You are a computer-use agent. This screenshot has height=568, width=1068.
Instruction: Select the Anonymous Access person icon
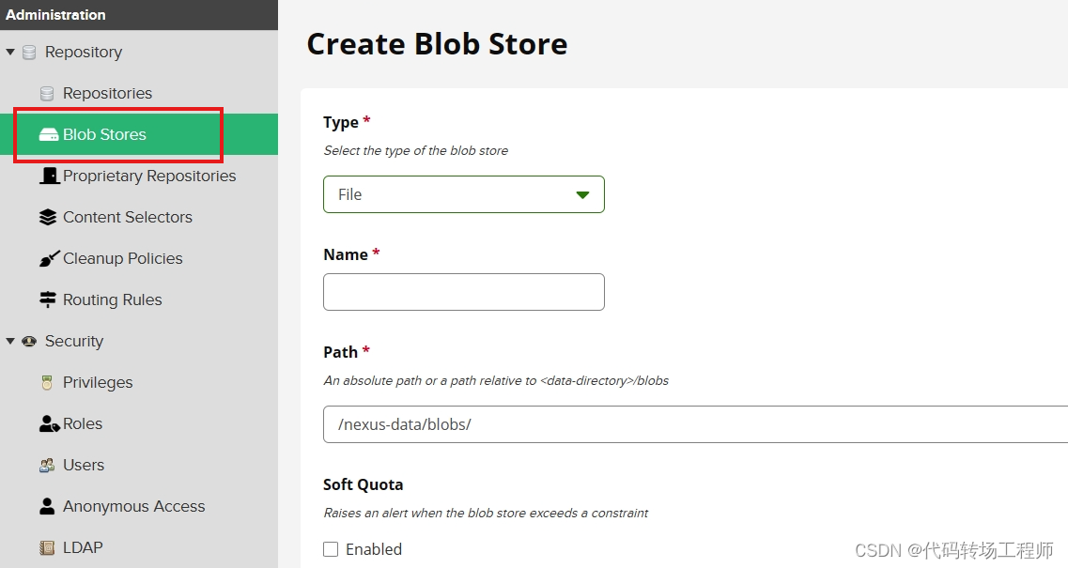[47, 506]
